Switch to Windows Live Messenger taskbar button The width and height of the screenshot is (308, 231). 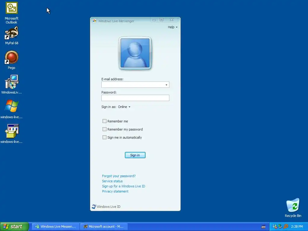point(56,226)
